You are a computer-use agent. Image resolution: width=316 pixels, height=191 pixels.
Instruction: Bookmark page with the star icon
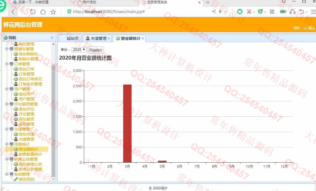[x=53, y=12]
